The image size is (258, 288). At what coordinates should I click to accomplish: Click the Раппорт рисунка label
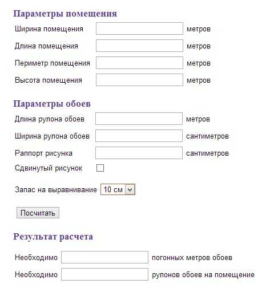43,153
